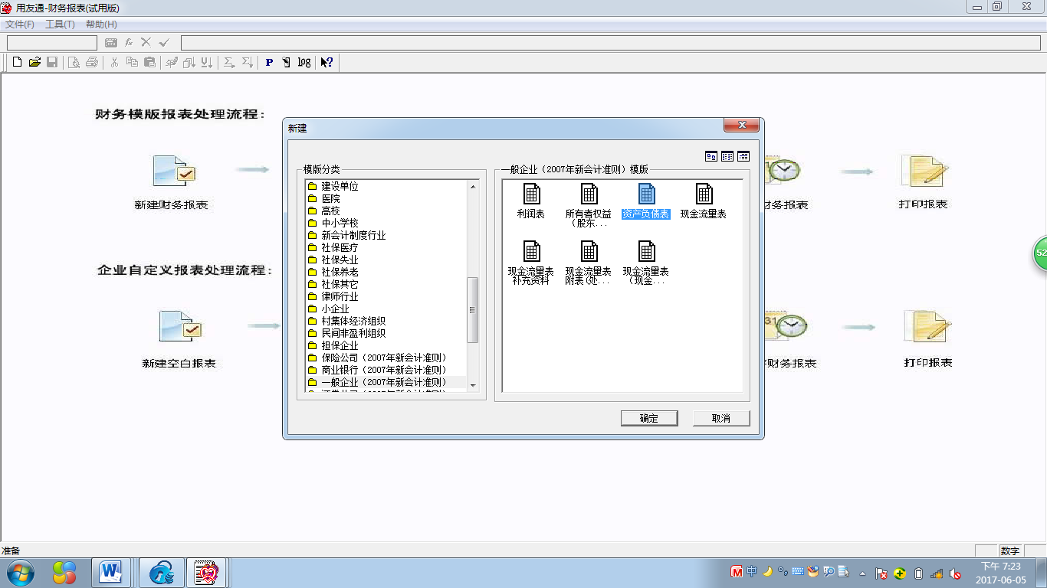The image size is (1047, 588).
Task: Click the 取消 button
Action: pyautogui.click(x=721, y=418)
